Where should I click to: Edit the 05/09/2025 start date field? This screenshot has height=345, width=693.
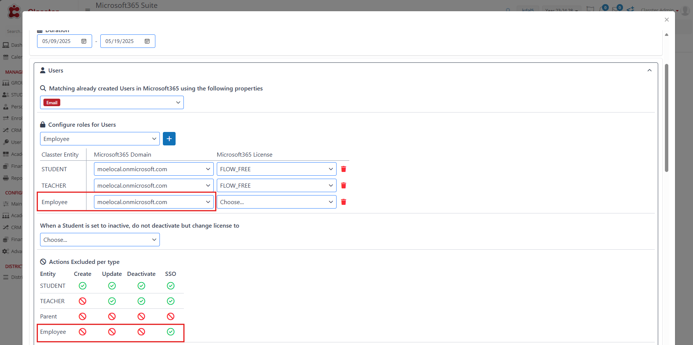(64, 41)
